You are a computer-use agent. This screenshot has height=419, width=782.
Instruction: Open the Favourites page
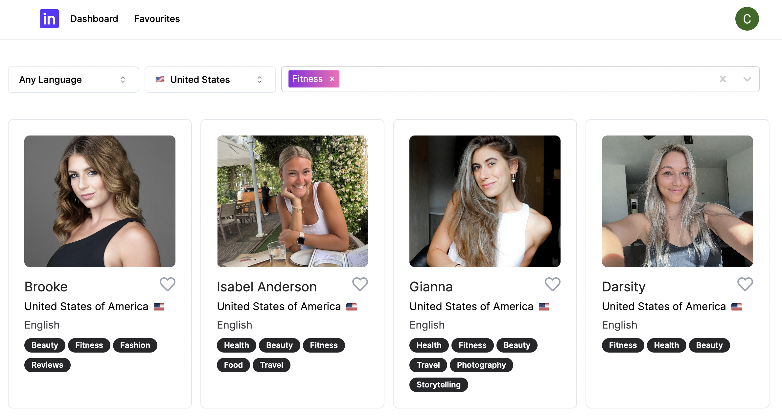[157, 19]
